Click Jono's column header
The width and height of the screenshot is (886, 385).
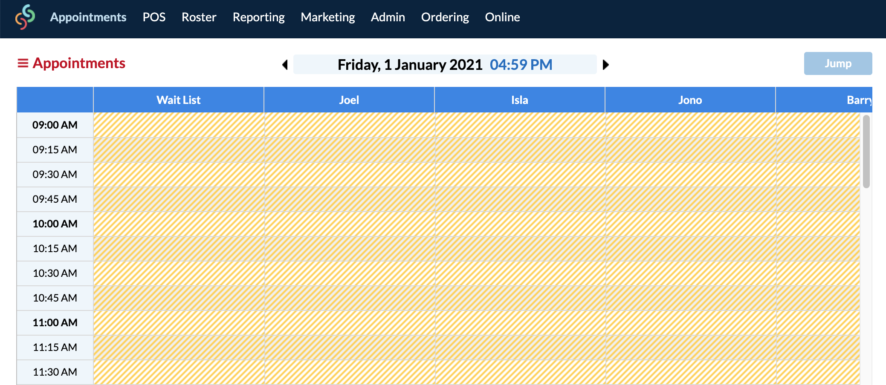tap(690, 100)
